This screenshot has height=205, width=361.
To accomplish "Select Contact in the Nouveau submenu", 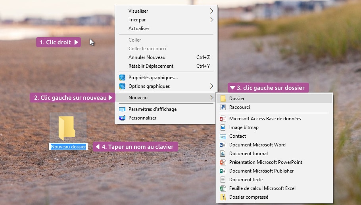I will coord(238,136).
